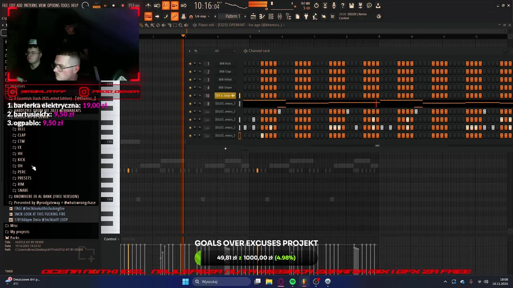Click the undo history icon
513x288 pixels.
[x=316, y=6]
